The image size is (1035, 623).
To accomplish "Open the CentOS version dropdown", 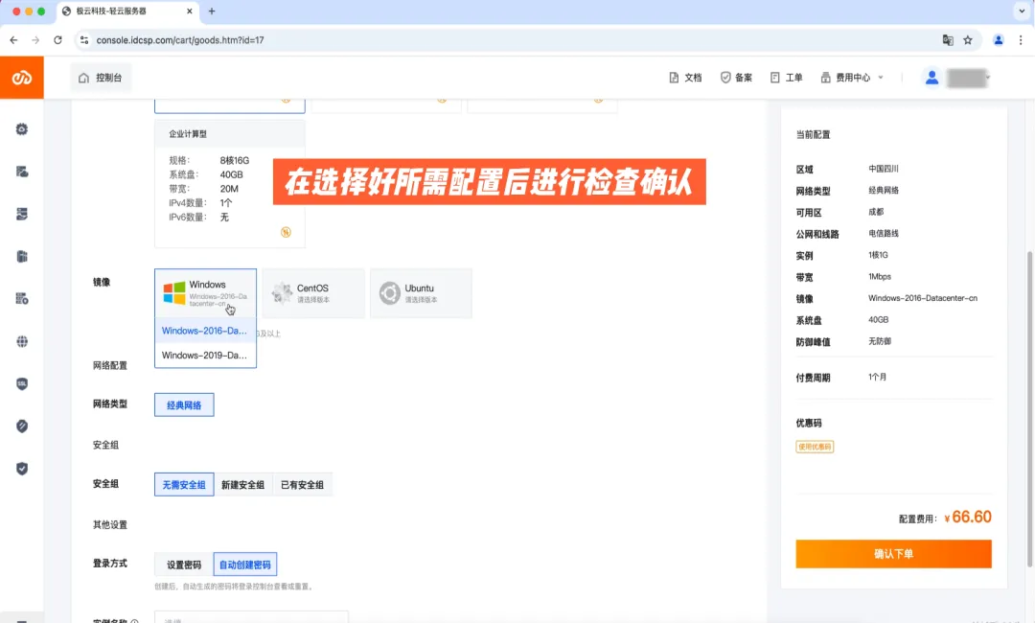I will [x=313, y=293].
